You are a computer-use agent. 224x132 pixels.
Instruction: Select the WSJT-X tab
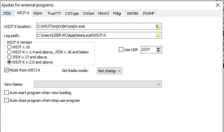[x=23, y=13]
